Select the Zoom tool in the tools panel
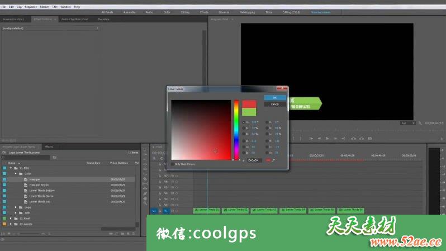Viewport: 446px width, 251px height. (145, 203)
